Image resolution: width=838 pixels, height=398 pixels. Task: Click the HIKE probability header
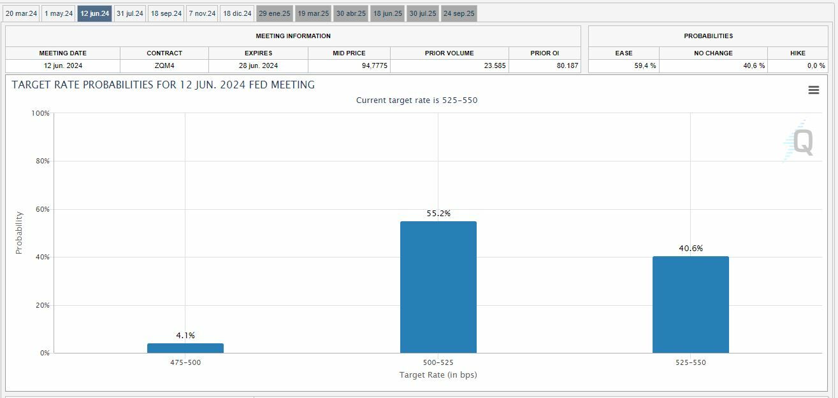[x=798, y=53]
